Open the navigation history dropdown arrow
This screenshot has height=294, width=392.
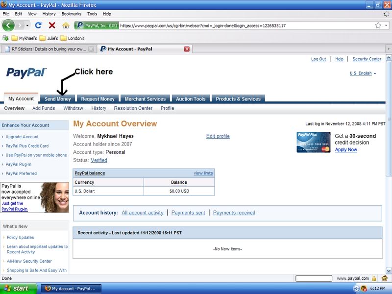click(x=27, y=25)
